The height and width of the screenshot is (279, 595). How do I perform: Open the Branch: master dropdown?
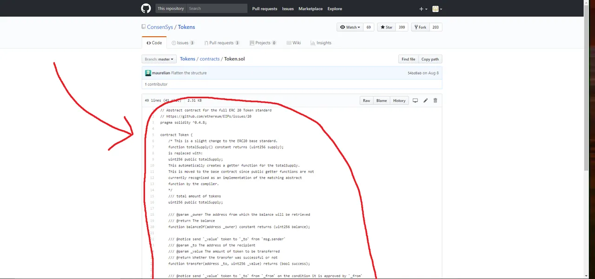pos(159,59)
